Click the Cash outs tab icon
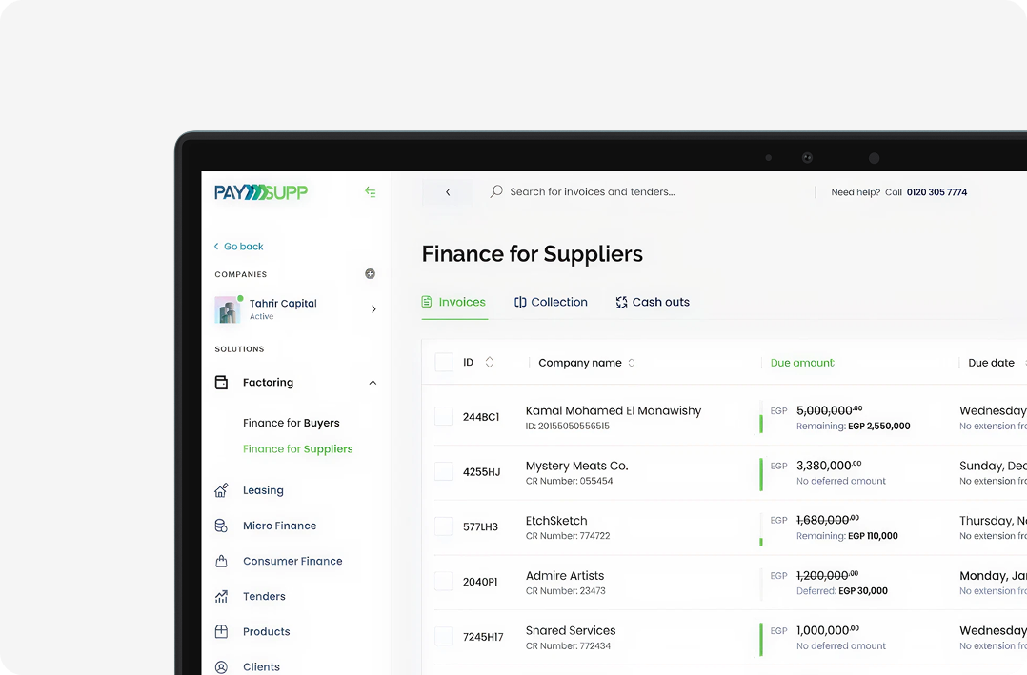1027x675 pixels. (x=621, y=302)
